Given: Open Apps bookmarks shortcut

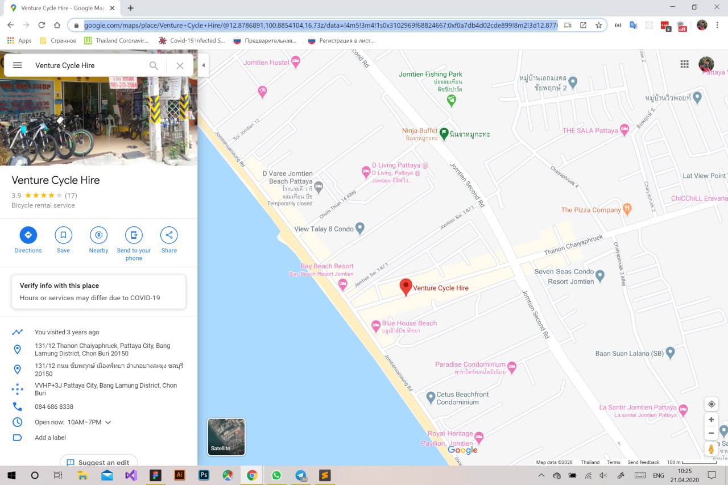Looking at the screenshot, I should click(19, 40).
